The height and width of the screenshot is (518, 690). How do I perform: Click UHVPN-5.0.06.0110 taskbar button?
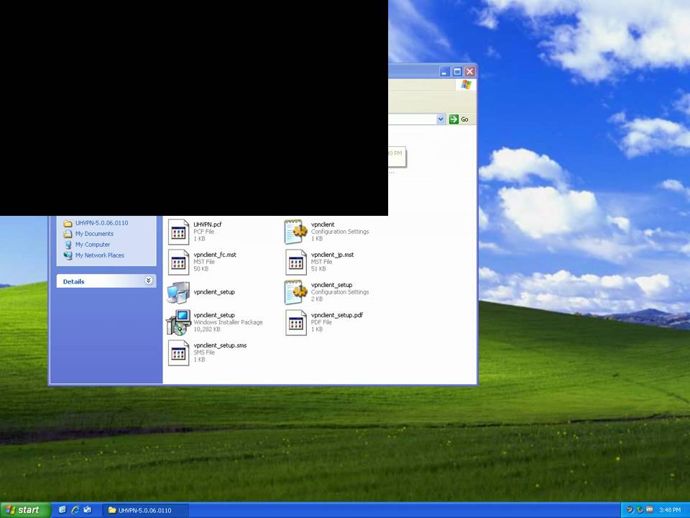click(x=146, y=510)
